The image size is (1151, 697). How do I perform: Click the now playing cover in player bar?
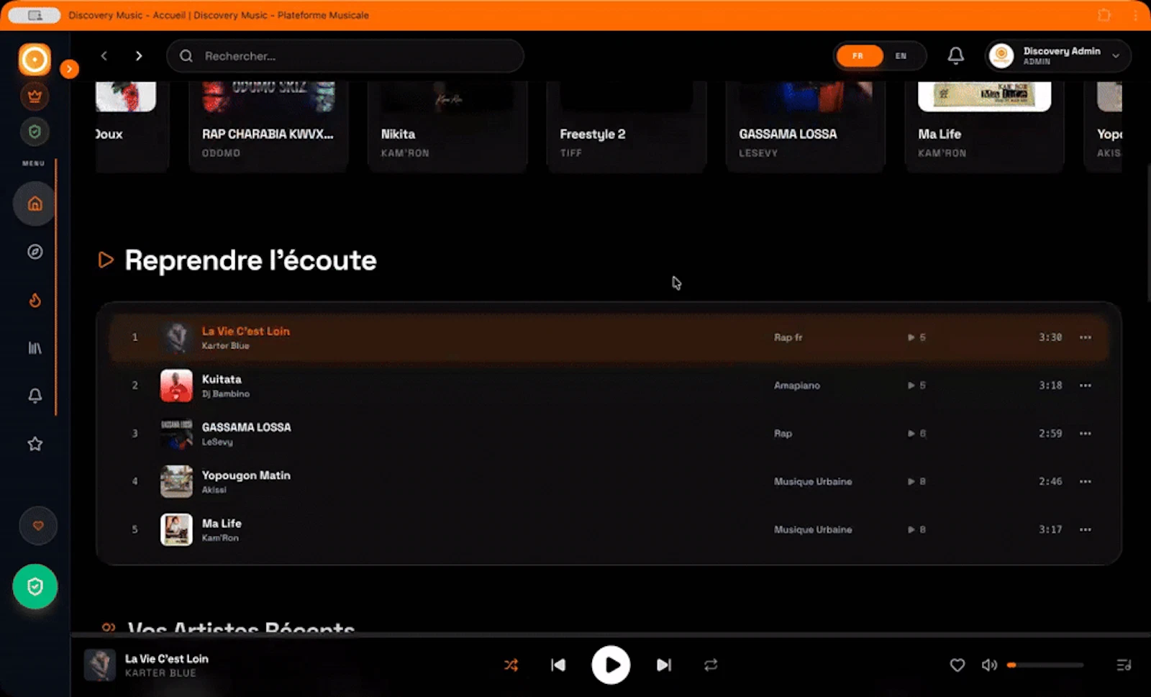100,665
